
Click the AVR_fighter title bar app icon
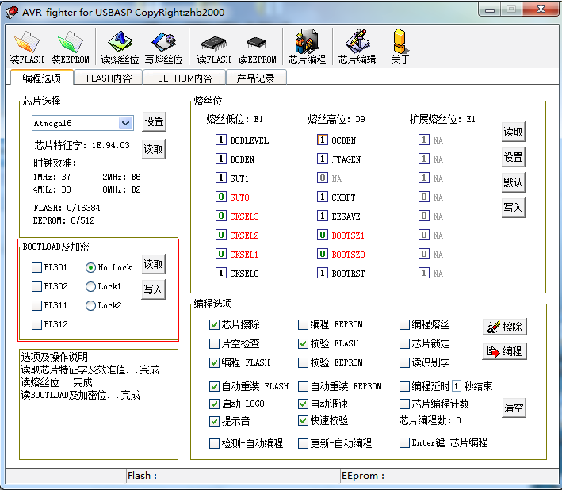coord(12,12)
